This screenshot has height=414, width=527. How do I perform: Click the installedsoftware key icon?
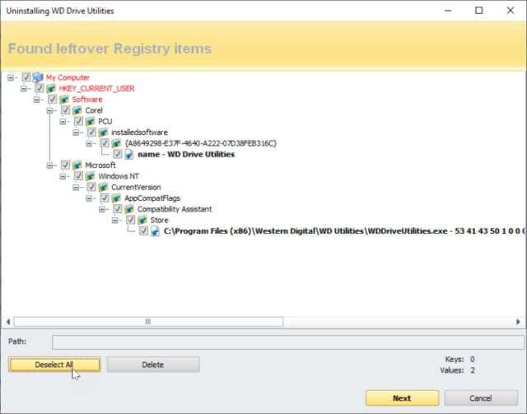[103, 133]
